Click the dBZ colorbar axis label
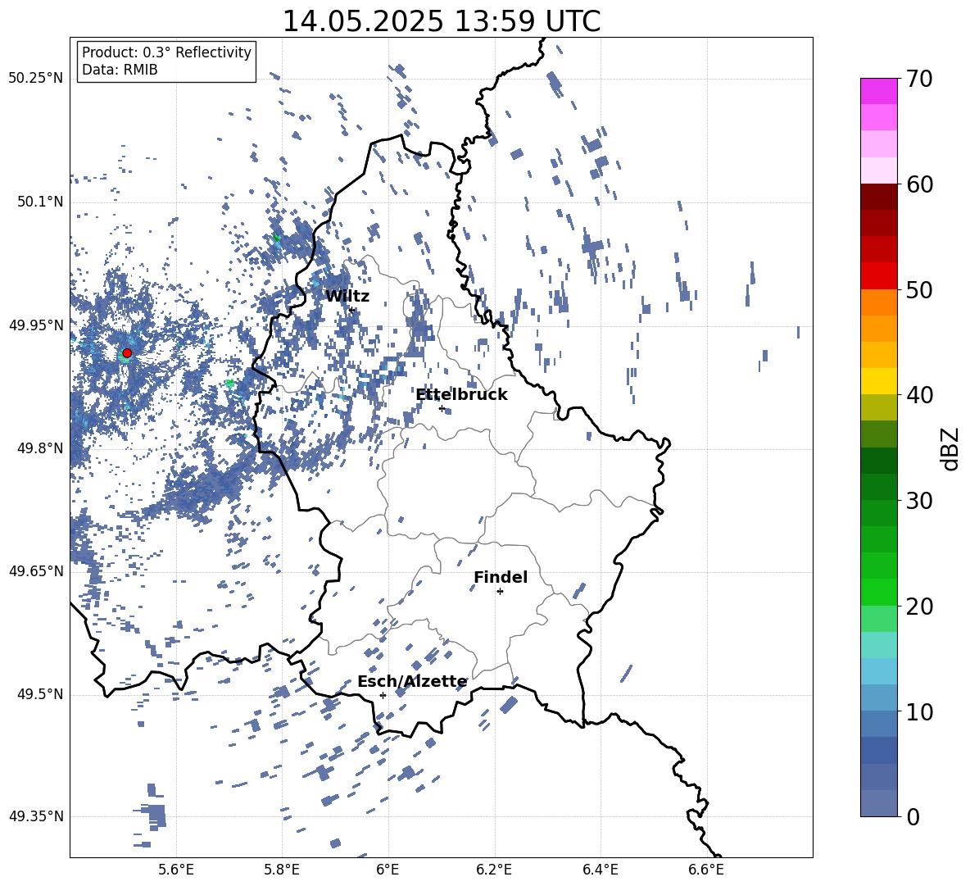The width and height of the screenshot is (970, 886). click(x=951, y=448)
